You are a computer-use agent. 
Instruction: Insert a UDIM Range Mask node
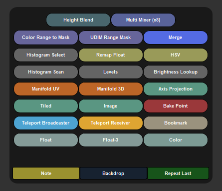[x=111, y=37]
